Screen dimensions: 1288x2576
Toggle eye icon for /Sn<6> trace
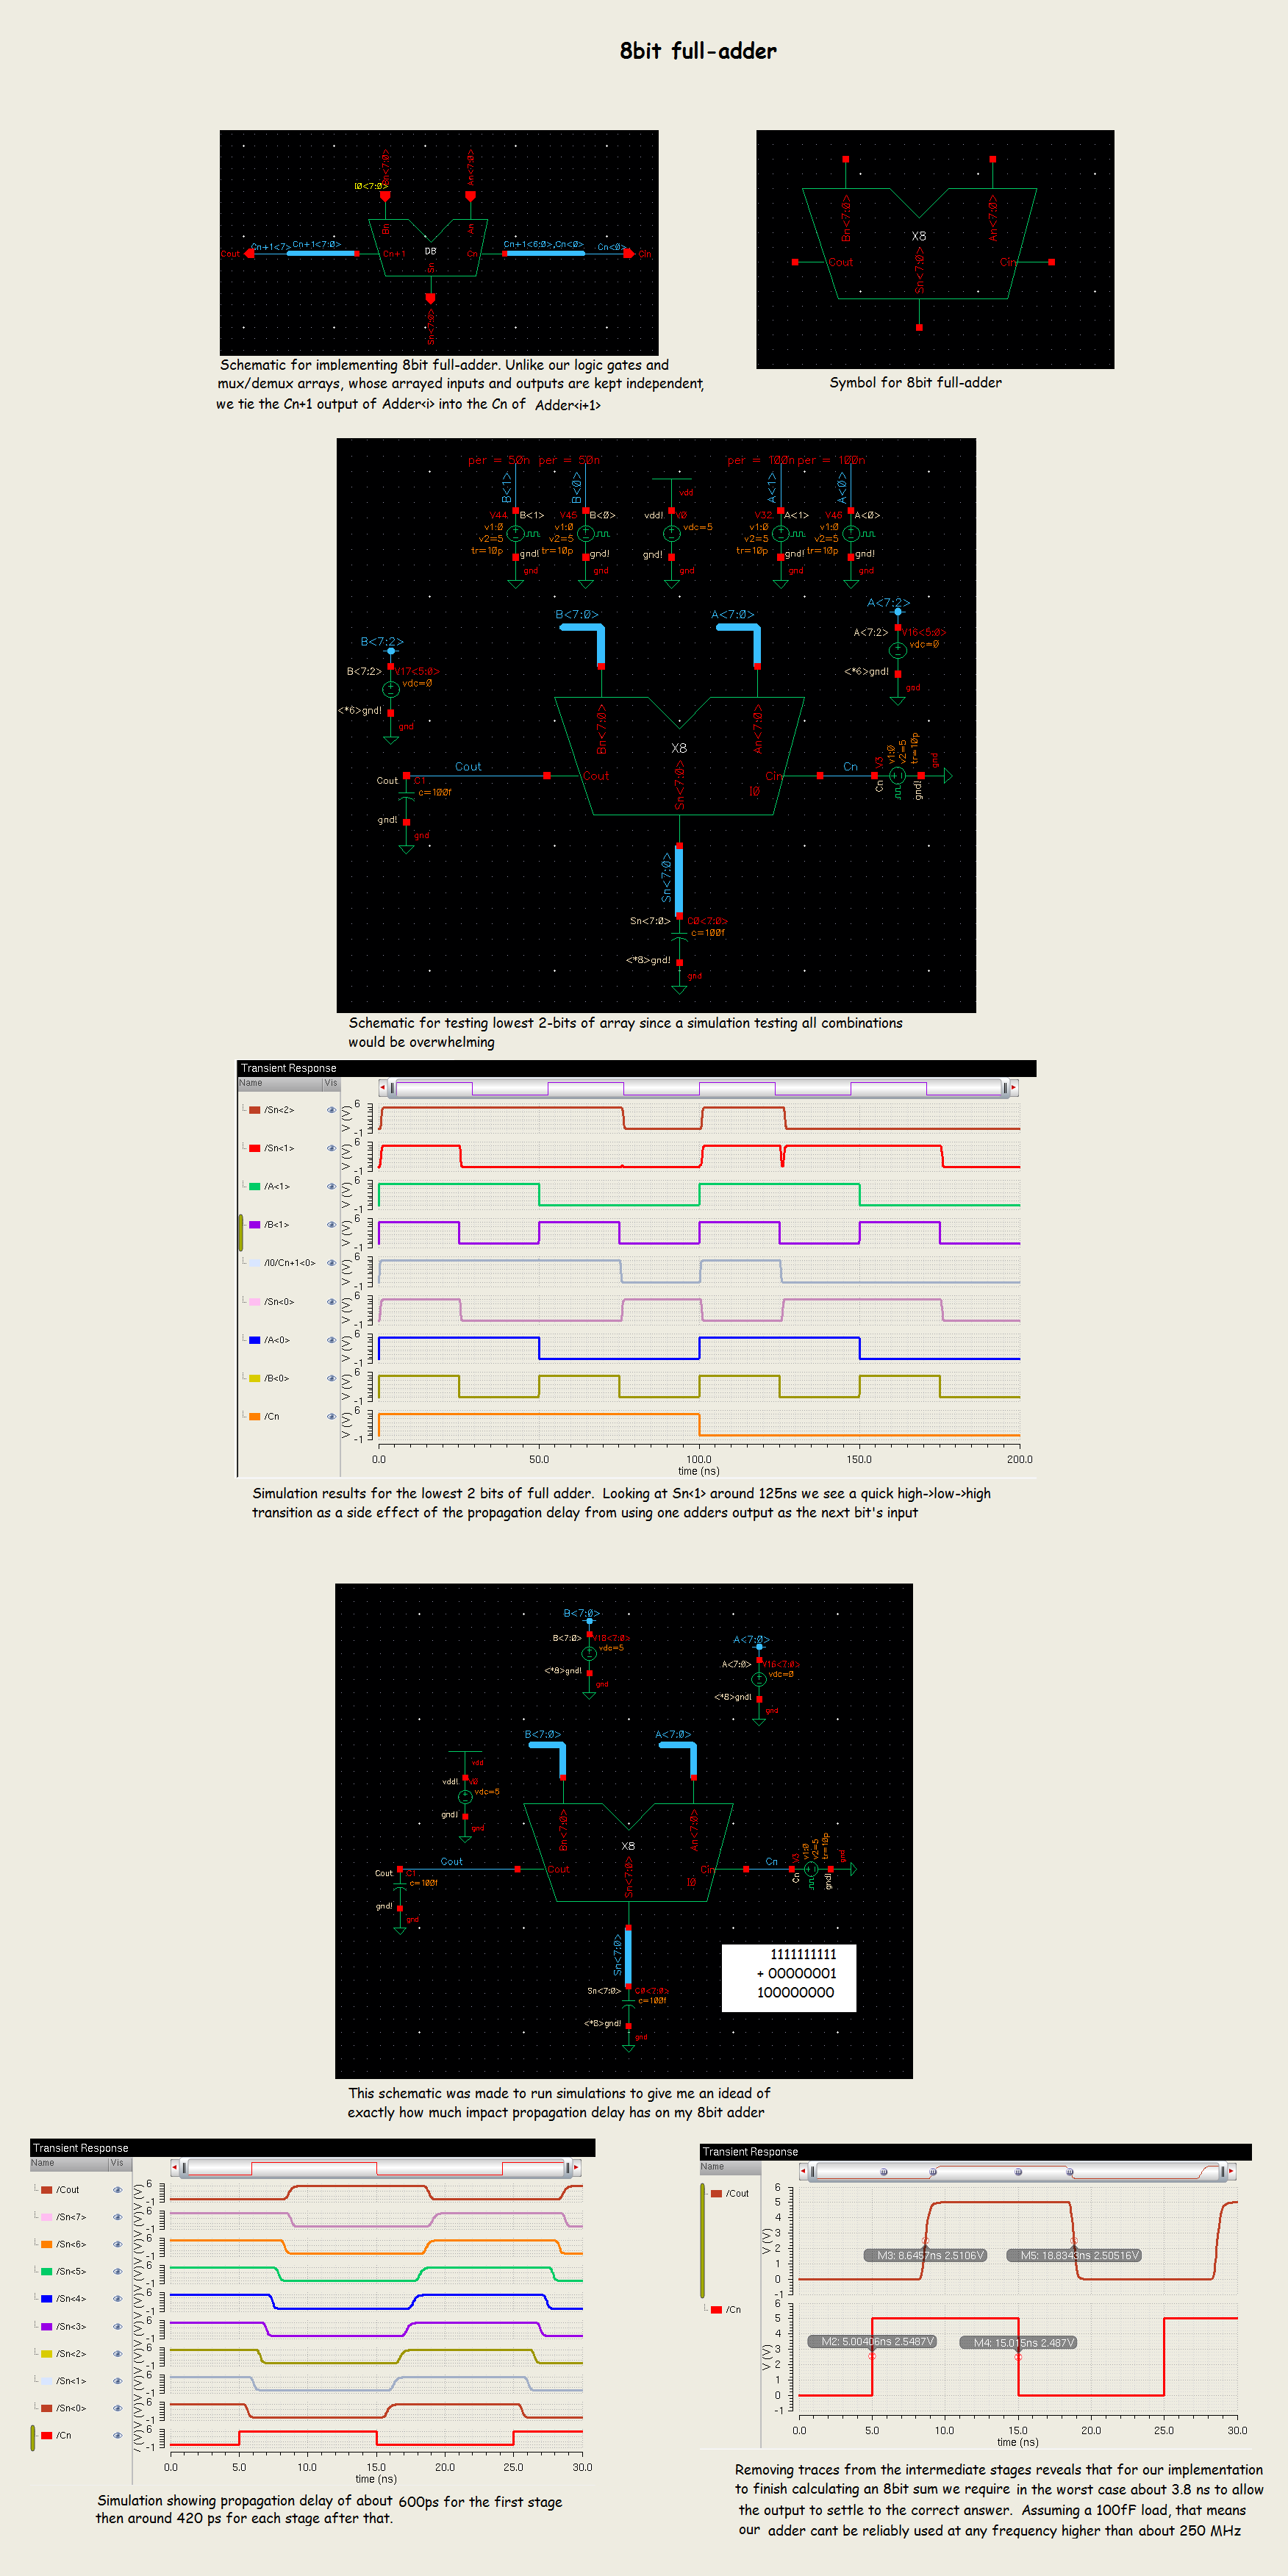[118, 2244]
